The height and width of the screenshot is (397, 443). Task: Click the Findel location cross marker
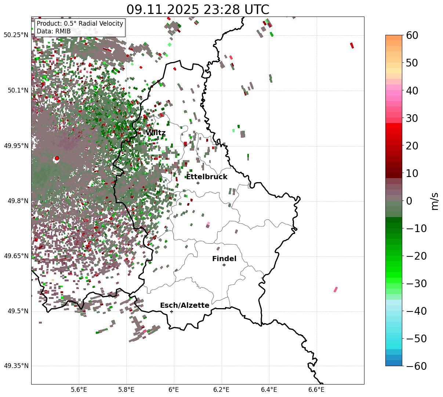[x=224, y=265]
